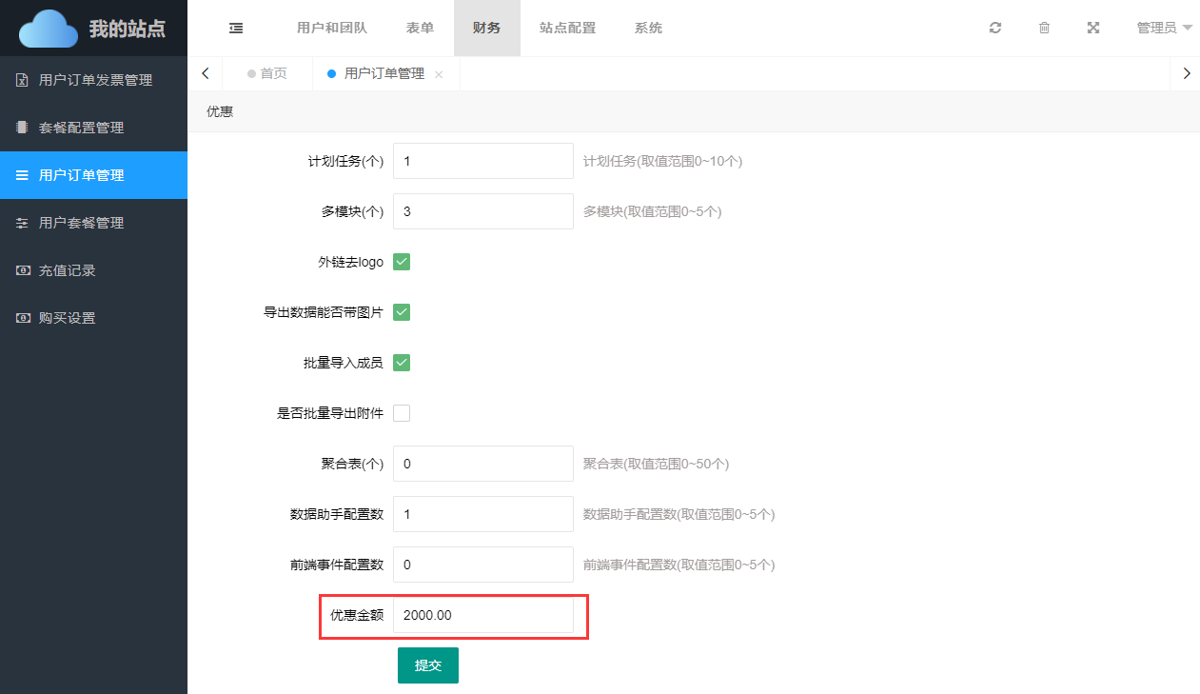The height and width of the screenshot is (694, 1200).
Task: Switch to the 首页 tab
Action: click(x=273, y=73)
